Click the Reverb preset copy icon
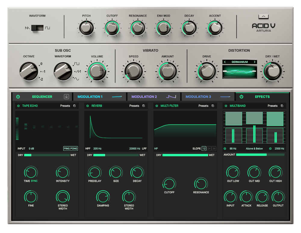 144,106
